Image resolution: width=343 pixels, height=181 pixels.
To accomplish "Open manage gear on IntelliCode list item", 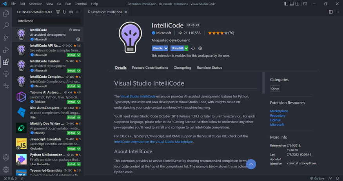I will click(x=78, y=39).
